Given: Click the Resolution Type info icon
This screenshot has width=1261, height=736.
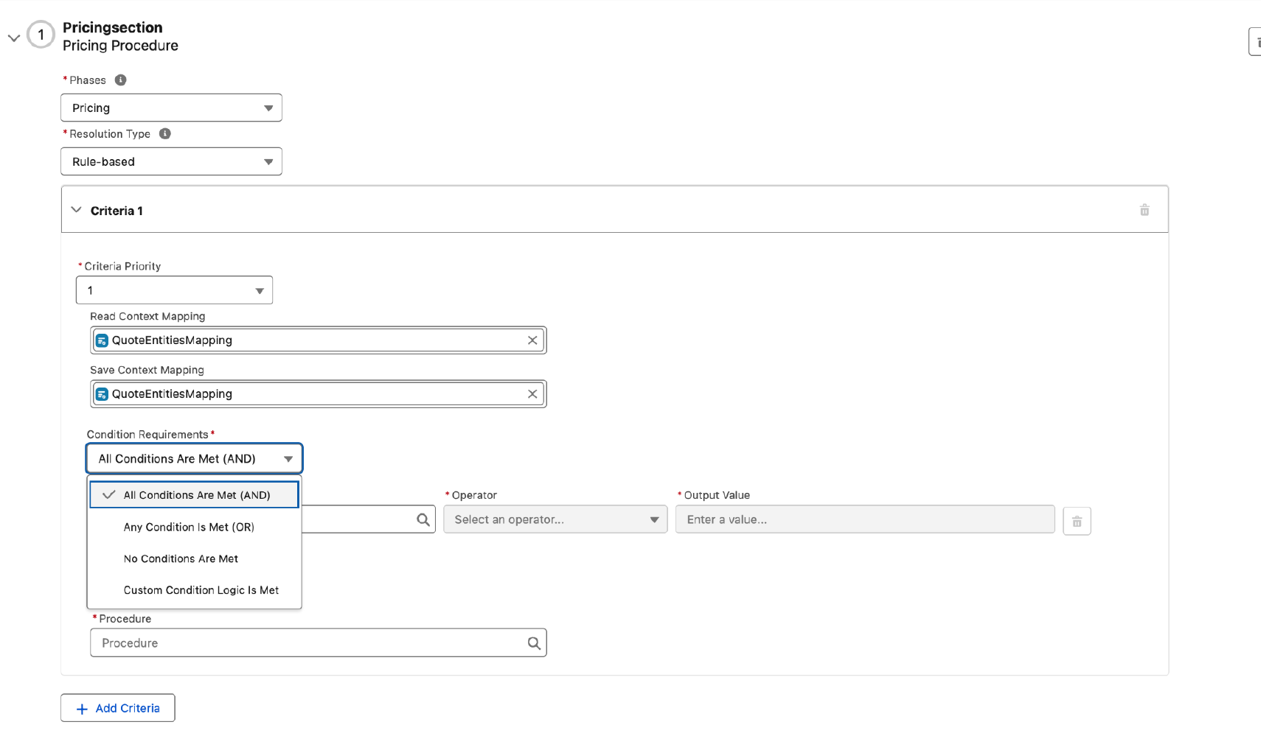Looking at the screenshot, I should [165, 134].
